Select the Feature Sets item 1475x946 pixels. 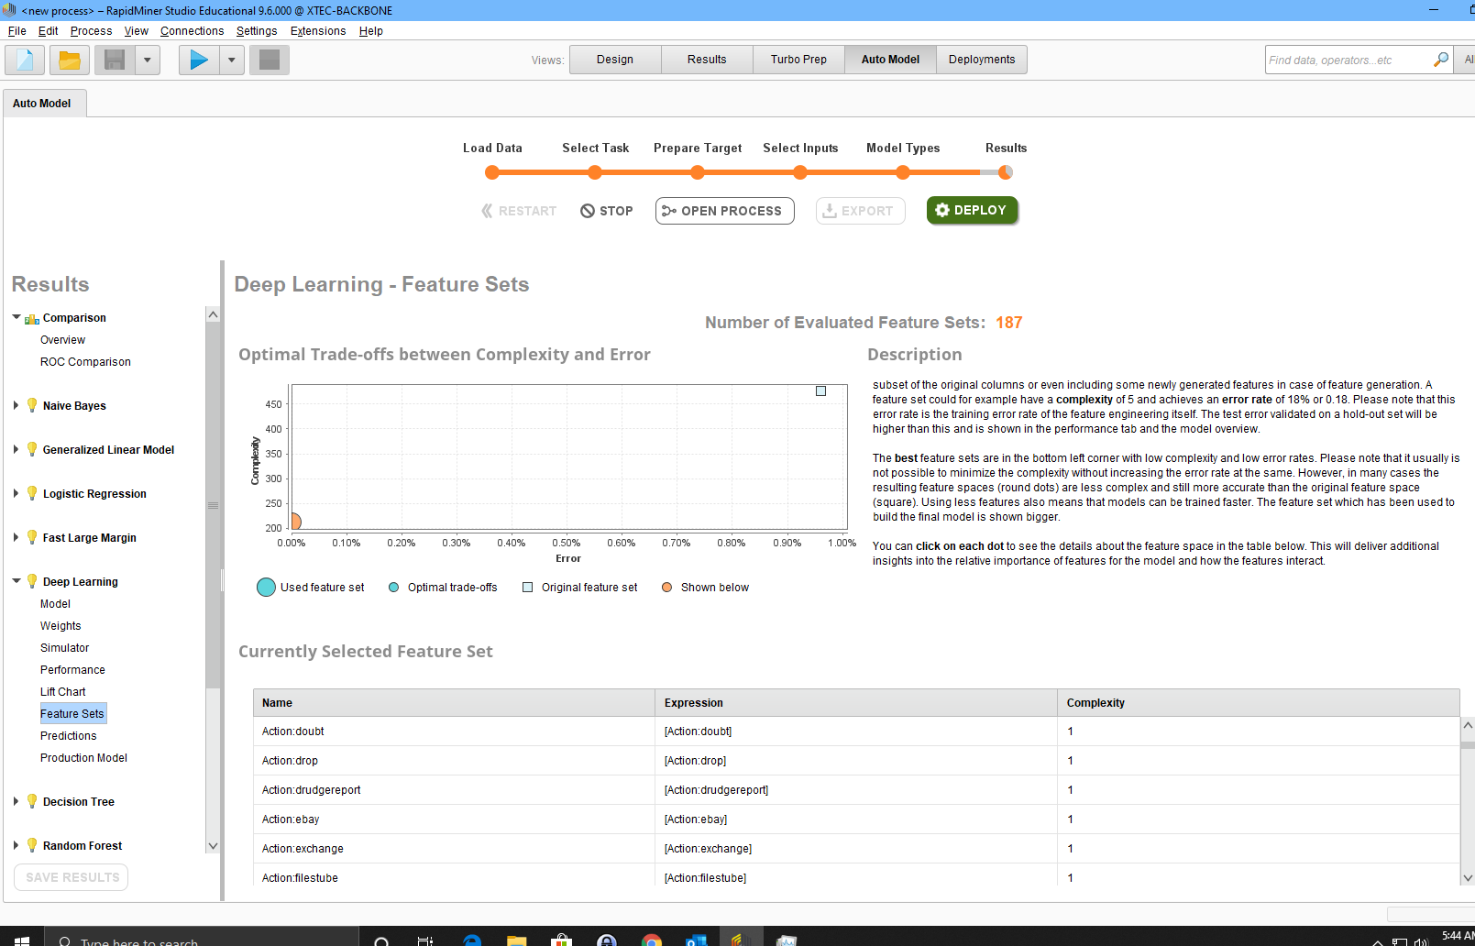(72, 714)
